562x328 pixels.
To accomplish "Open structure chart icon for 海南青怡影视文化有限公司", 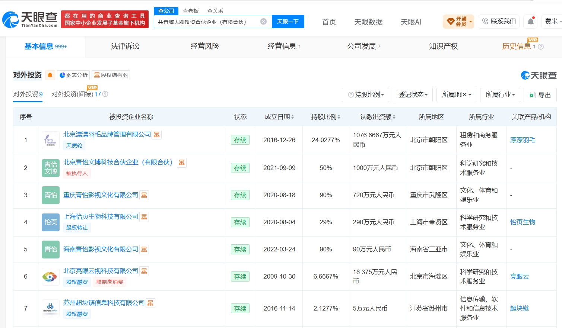I will [x=144, y=250].
